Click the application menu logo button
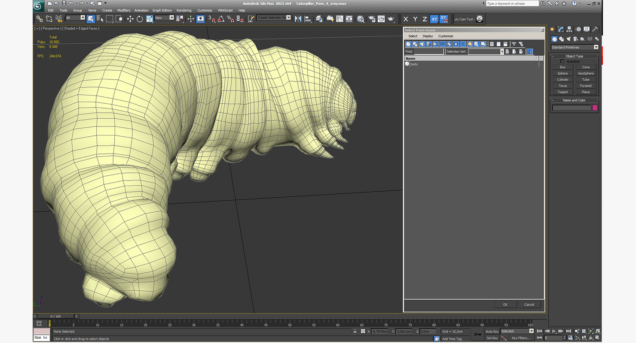The image size is (636, 343). (39, 6)
